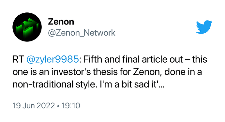Click the word Fifth in the tweet

(93, 59)
